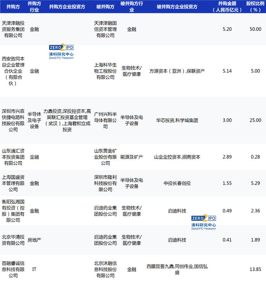266x284 pixels.
Task: Select acquirer cell 深圳市兴森快捷电路科技股份有限公司
Action: pos(13,120)
